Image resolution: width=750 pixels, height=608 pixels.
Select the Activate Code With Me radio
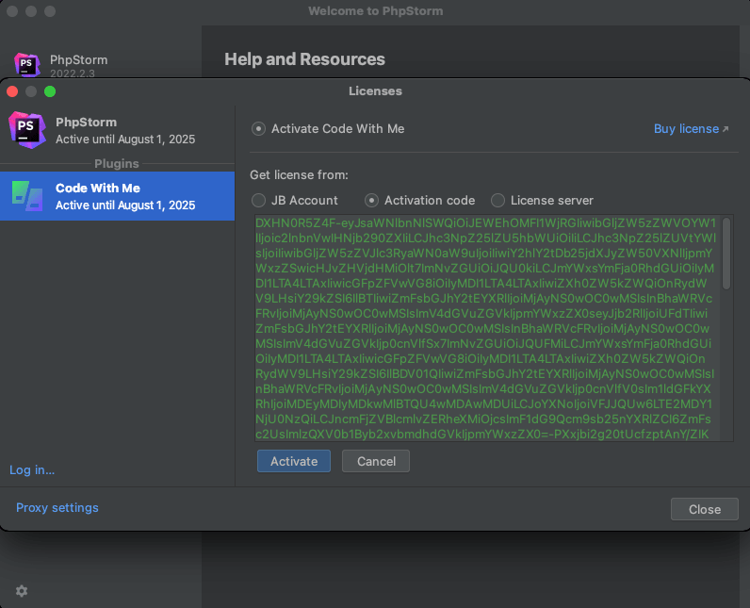[x=258, y=129]
